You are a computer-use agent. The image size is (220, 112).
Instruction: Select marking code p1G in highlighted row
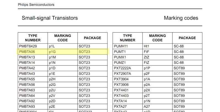52,52
